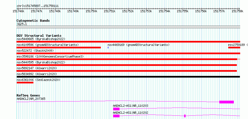Click the small blue nsv4469169 marker
Viewport: 248px width, 119px height.
108,48
